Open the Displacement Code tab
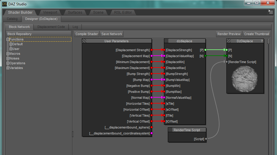The image size is (277, 155). click(x=51, y=27)
